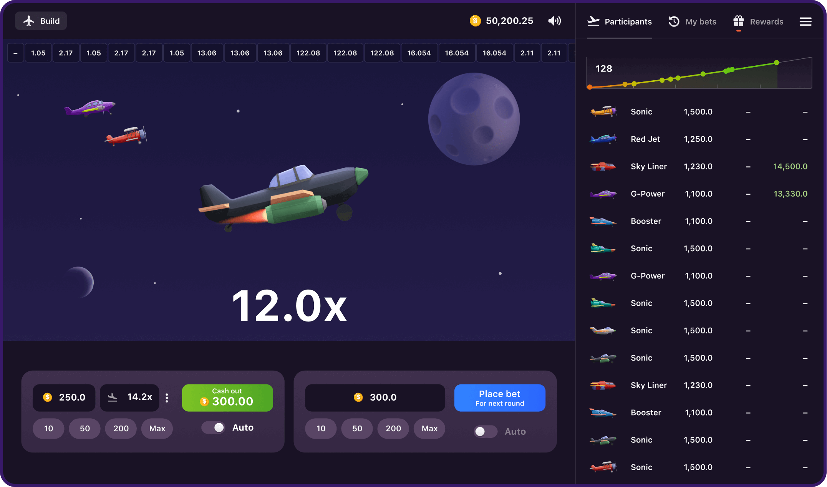Screen dimensions: 827x487
Task: Click the hamburger menu icon
Action: point(806,22)
